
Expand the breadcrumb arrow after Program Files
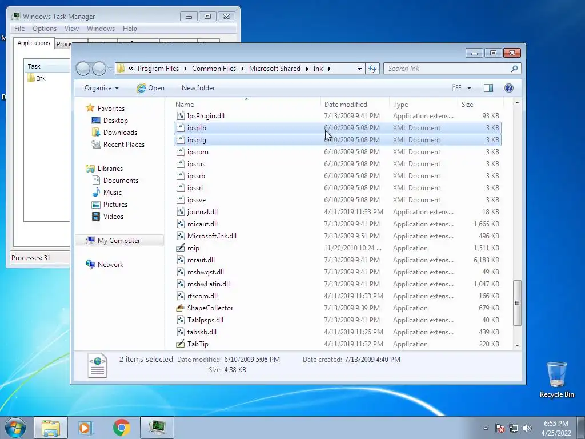tap(185, 69)
